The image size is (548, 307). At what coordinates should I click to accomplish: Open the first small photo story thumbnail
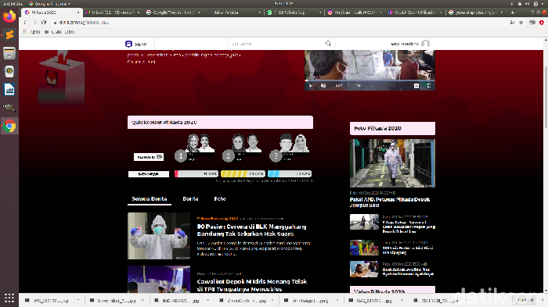pos(364,222)
